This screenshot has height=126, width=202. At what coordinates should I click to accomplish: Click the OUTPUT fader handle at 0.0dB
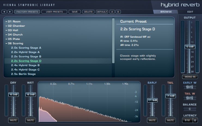point(190,47)
